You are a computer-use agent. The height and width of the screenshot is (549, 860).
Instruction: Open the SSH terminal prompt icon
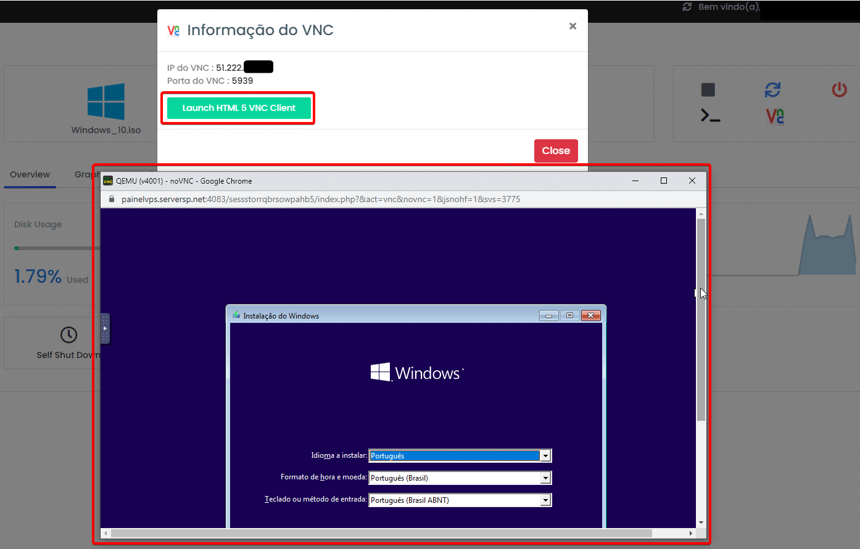pyautogui.click(x=711, y=115)
